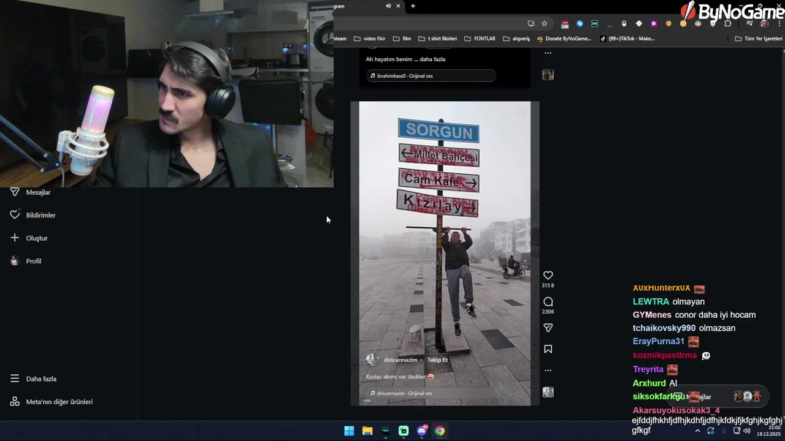Follow diricannazim with Takip Et
This screenshot has height=441, width=785.
pos(437,360)
